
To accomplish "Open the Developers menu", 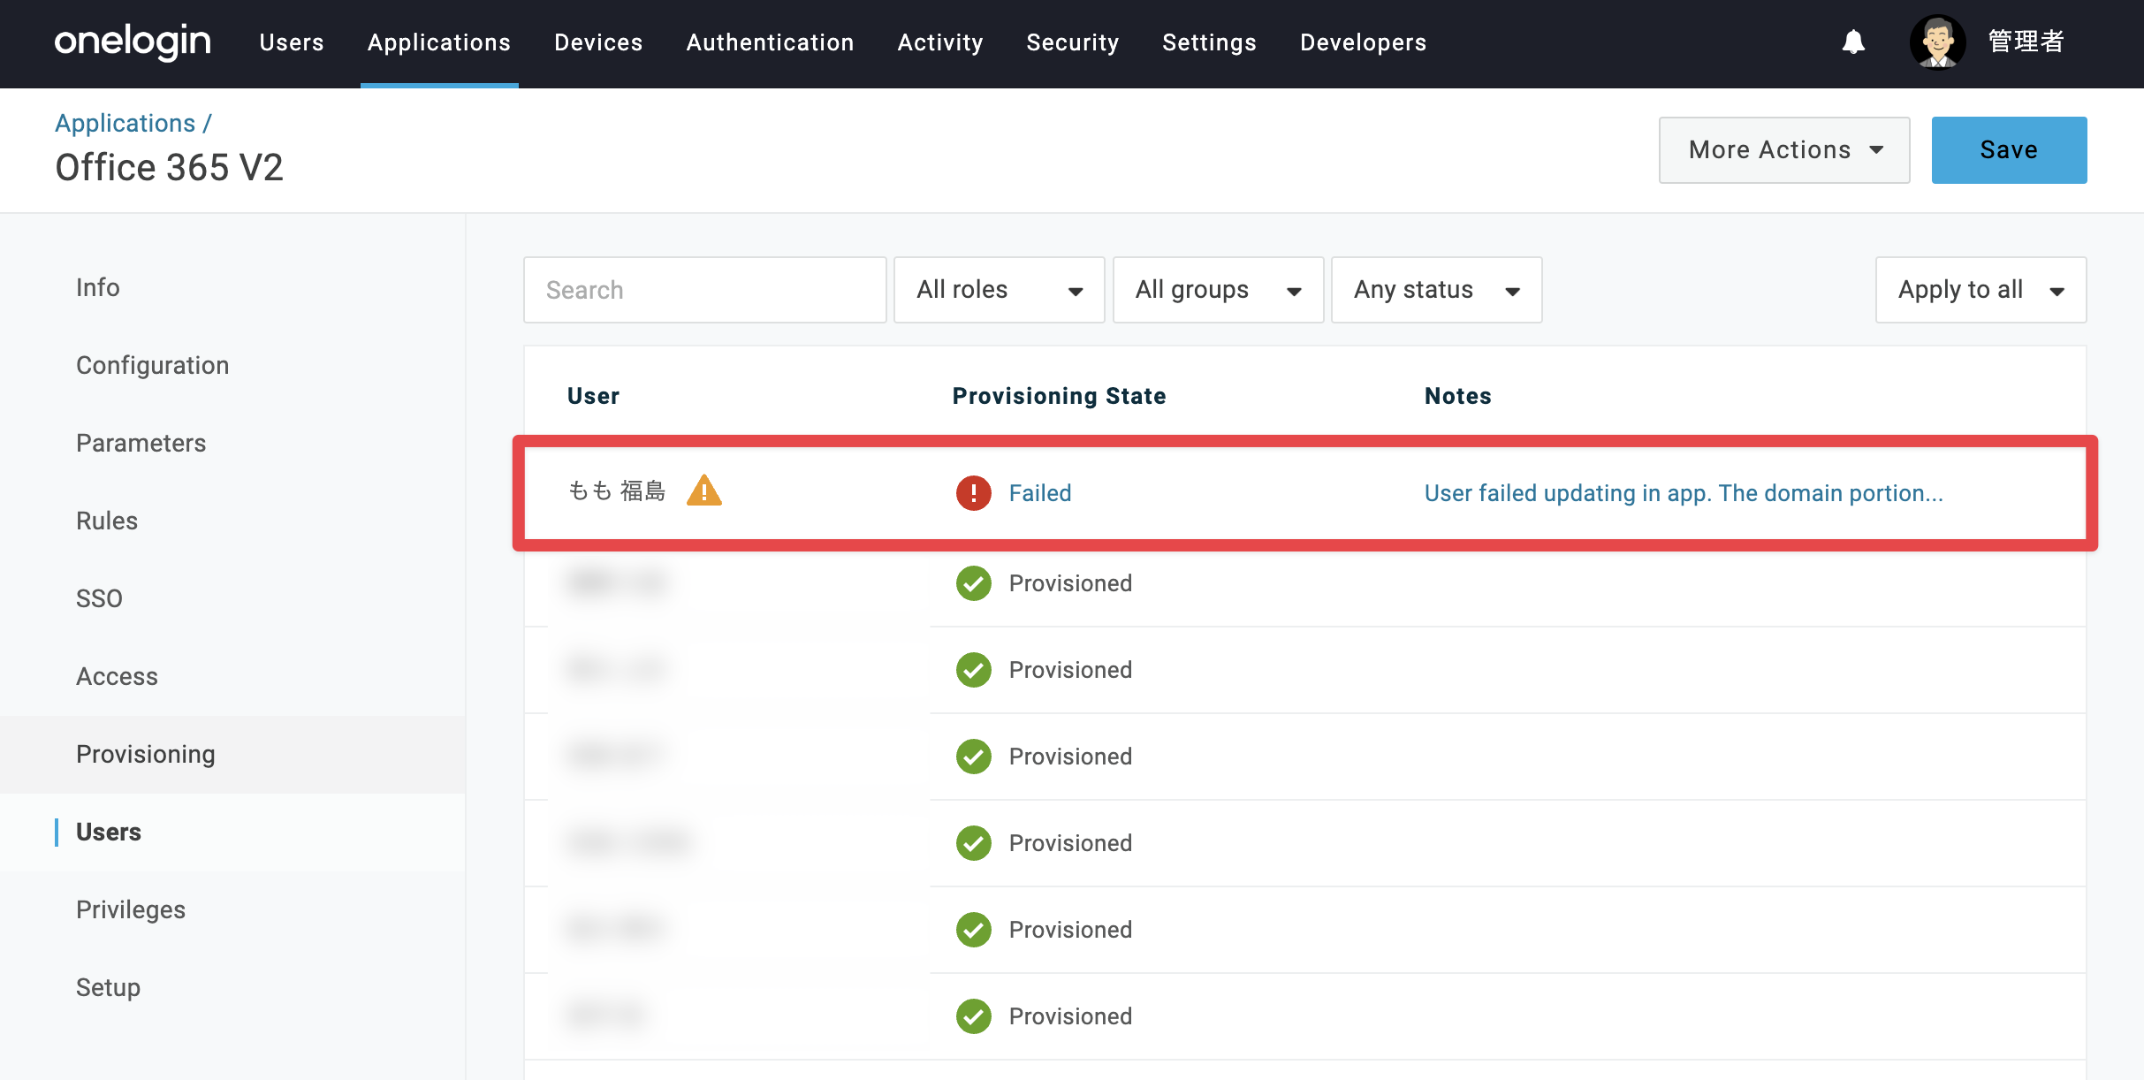I will pos(1363,42).
